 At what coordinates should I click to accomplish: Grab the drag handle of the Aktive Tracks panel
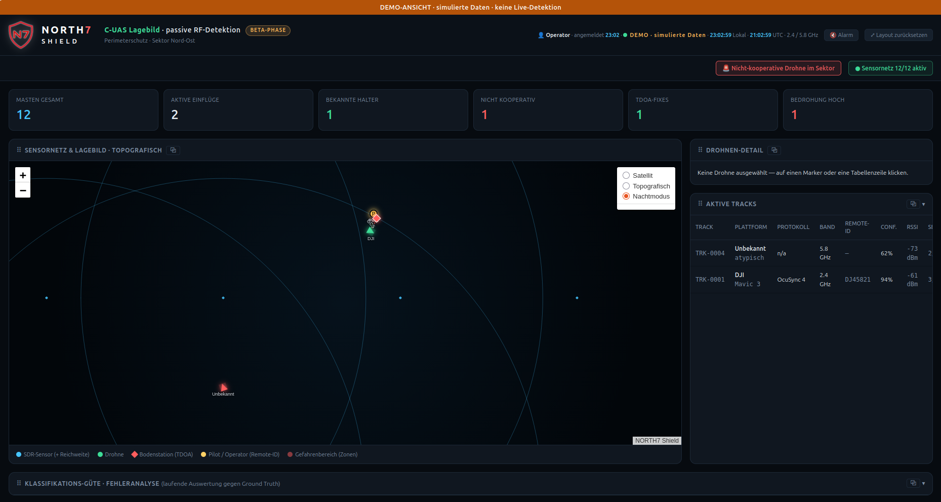[701, 204]
